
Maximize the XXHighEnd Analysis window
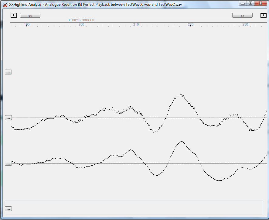coord(250,3)
